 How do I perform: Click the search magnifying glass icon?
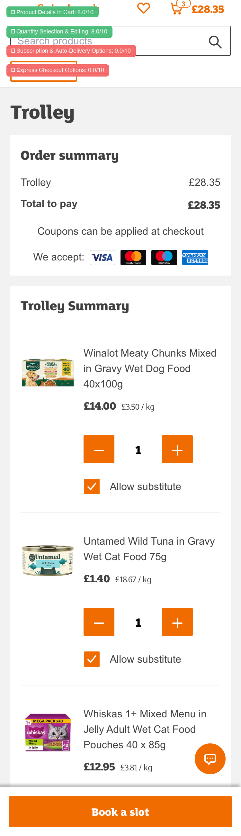click(215, 42)
